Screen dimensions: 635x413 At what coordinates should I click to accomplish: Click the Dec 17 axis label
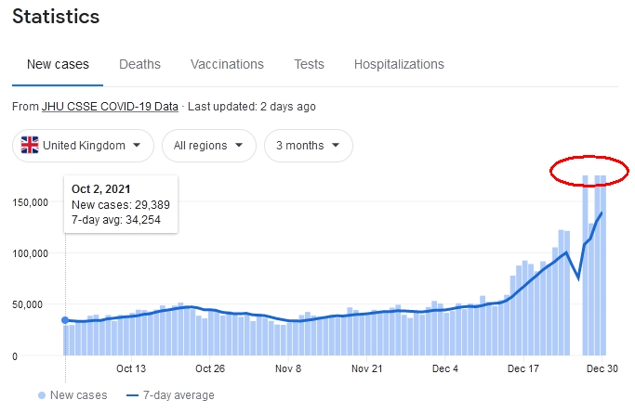tap(523, 368)
